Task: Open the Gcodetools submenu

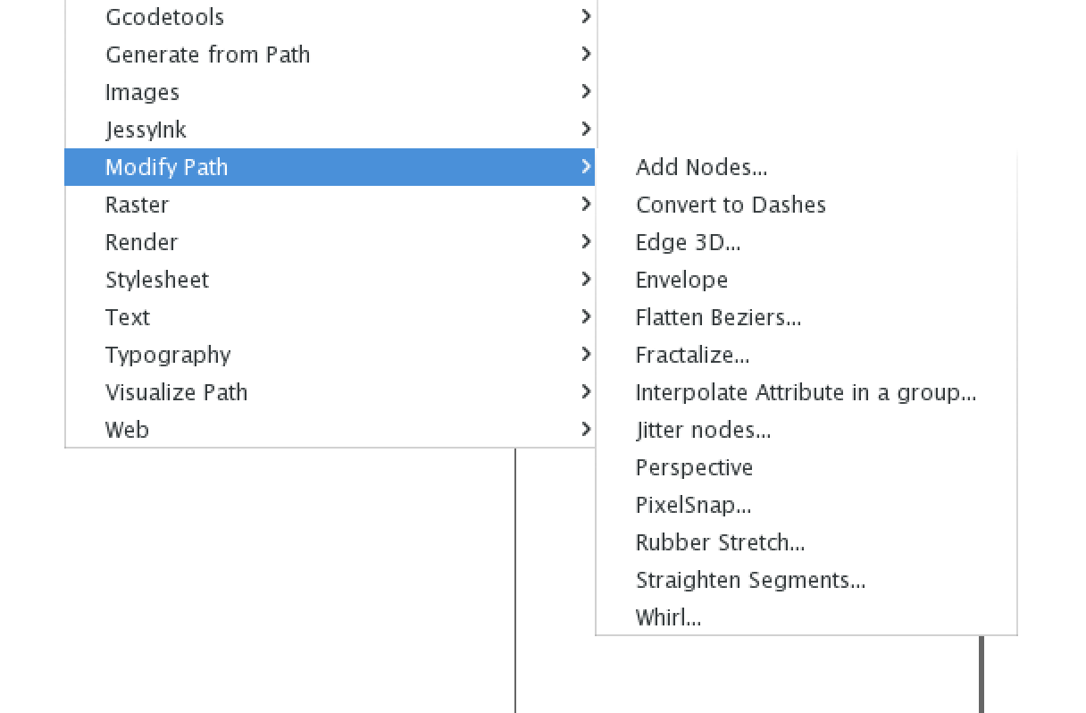Action: point(164,17)
